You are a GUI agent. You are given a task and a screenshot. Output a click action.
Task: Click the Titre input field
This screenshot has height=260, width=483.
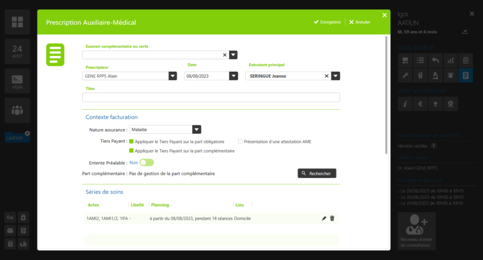pyautogui.click(x=211, y=97)
